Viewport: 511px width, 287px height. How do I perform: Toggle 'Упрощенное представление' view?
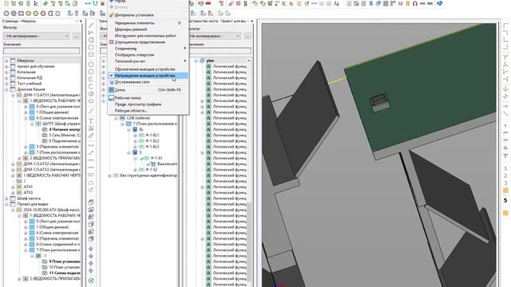click(148, 42)
